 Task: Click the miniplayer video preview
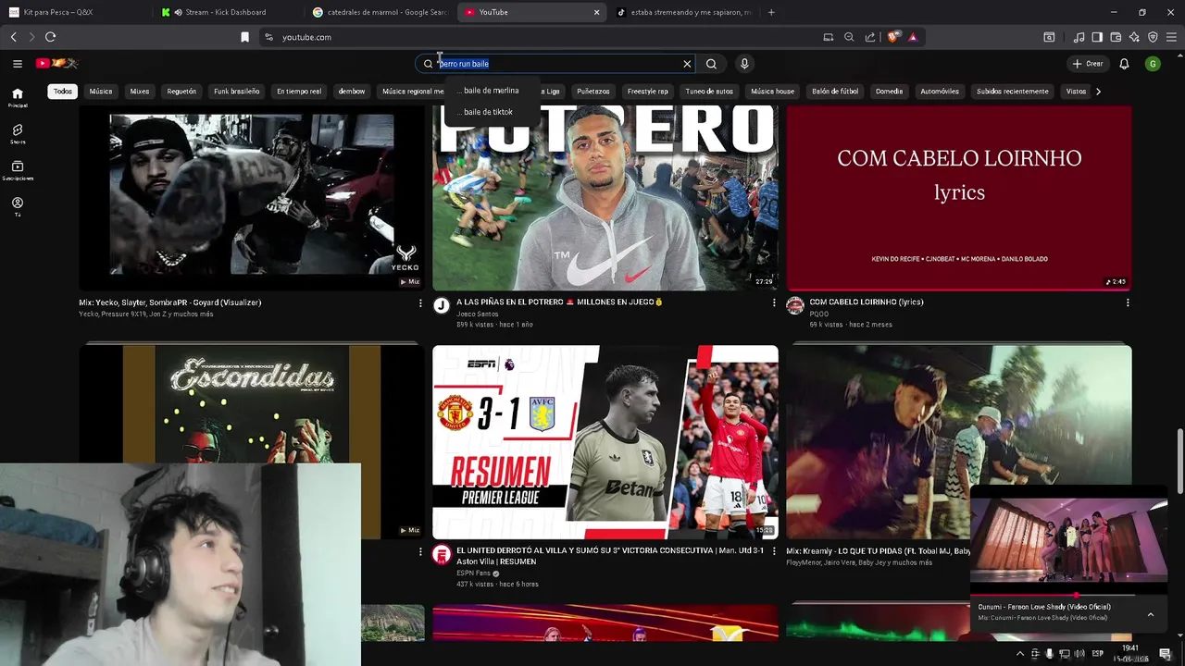1069,540
